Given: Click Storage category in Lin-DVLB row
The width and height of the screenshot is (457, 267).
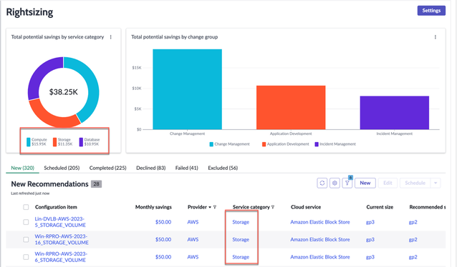Looking at the screenshot, I should click(241, 222).
